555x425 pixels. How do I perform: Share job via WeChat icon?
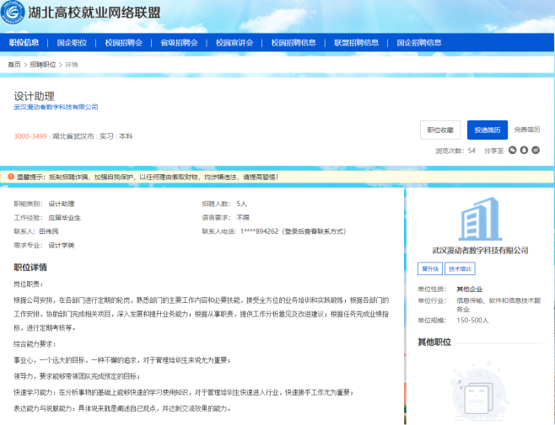pyautogui.click(x=512, y=150)
